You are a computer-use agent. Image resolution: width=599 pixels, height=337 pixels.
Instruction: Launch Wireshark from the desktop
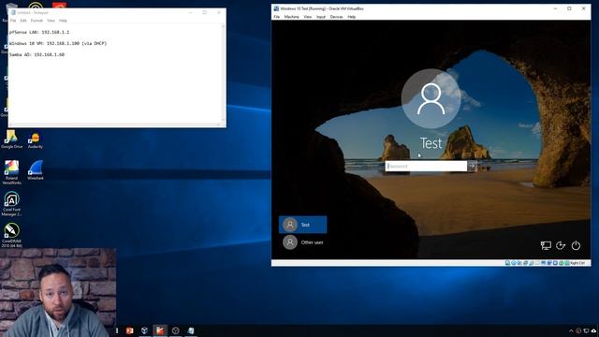[x=36, y=170]
